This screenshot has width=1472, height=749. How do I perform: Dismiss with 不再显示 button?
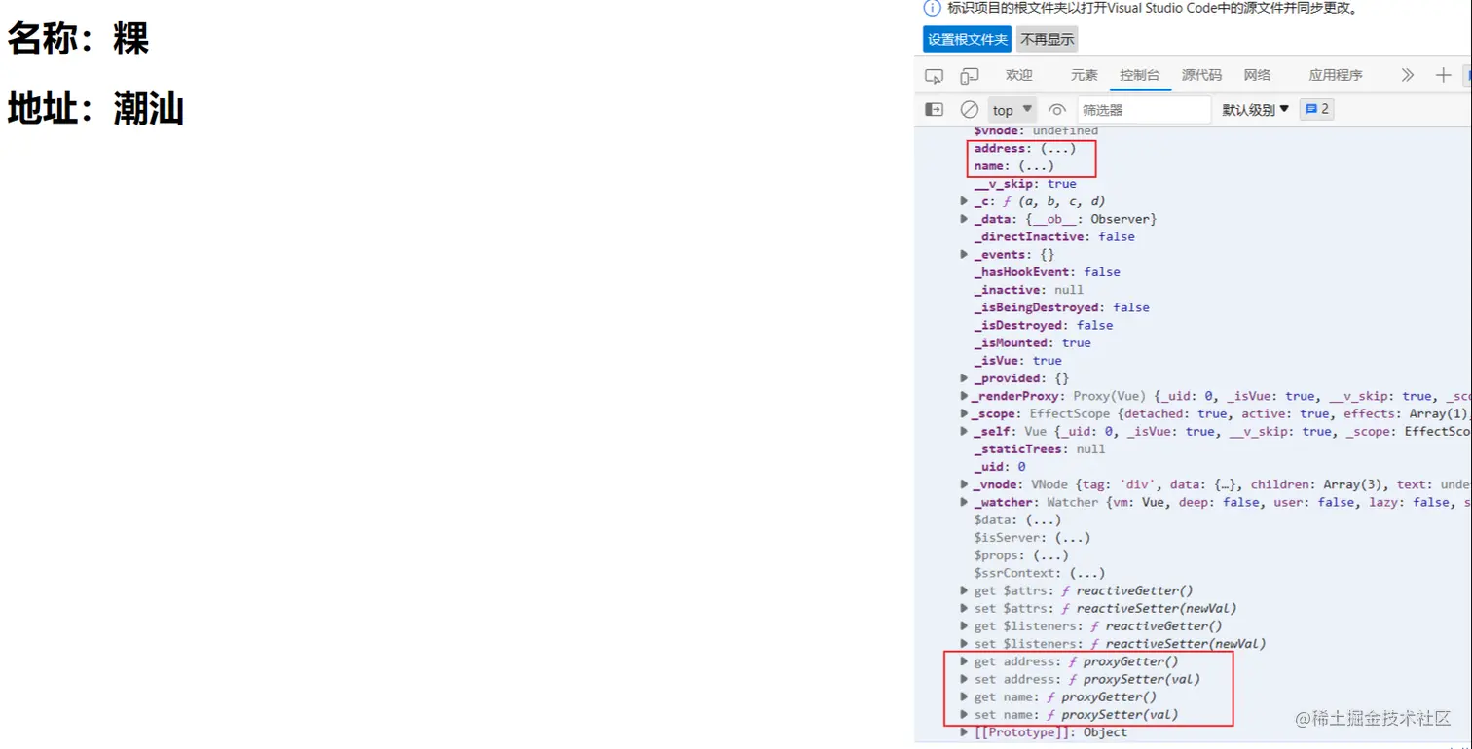pos(1048,40)
